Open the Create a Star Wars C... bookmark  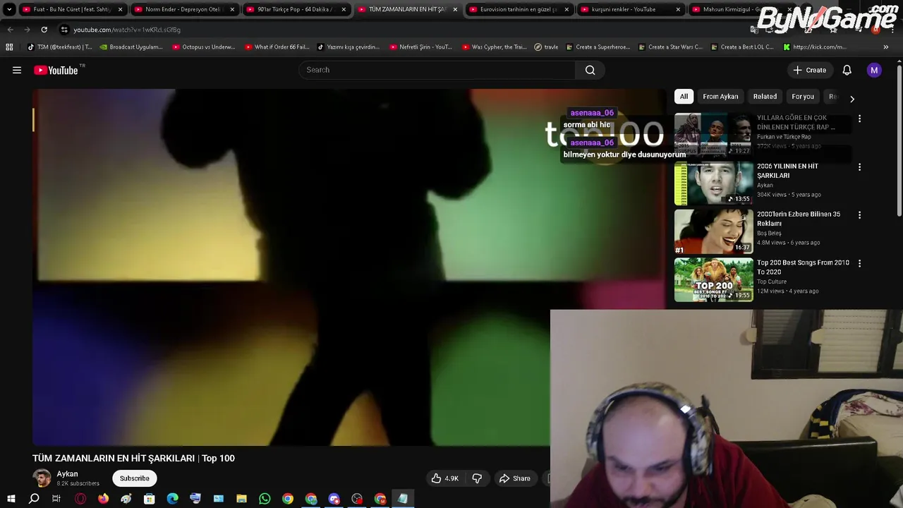pos(670,47)
